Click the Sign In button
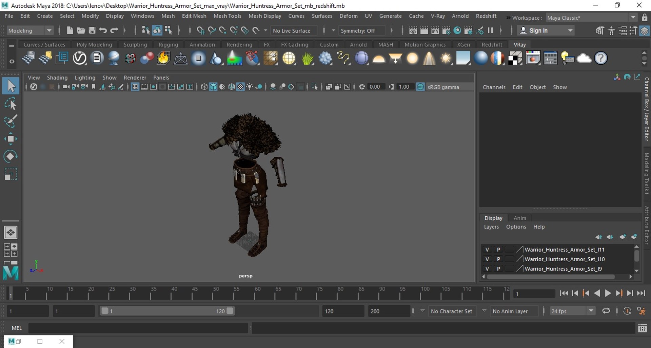 pyautogui.click(x=538, y=30)
